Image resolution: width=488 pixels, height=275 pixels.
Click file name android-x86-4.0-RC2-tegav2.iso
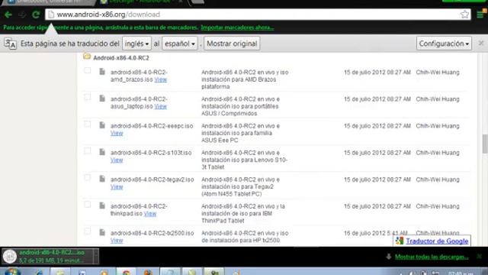pos(152,180)
